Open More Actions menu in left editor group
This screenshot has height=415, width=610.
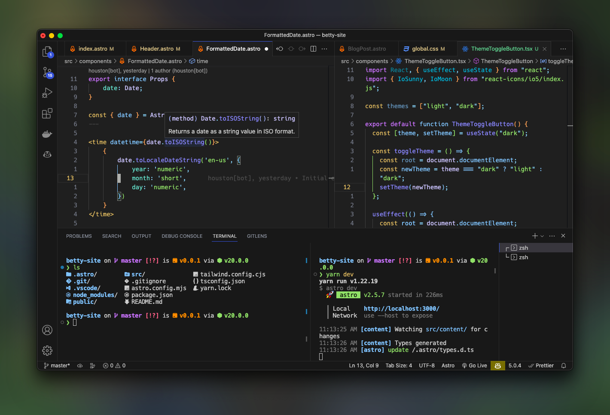[x=324, y=48]
